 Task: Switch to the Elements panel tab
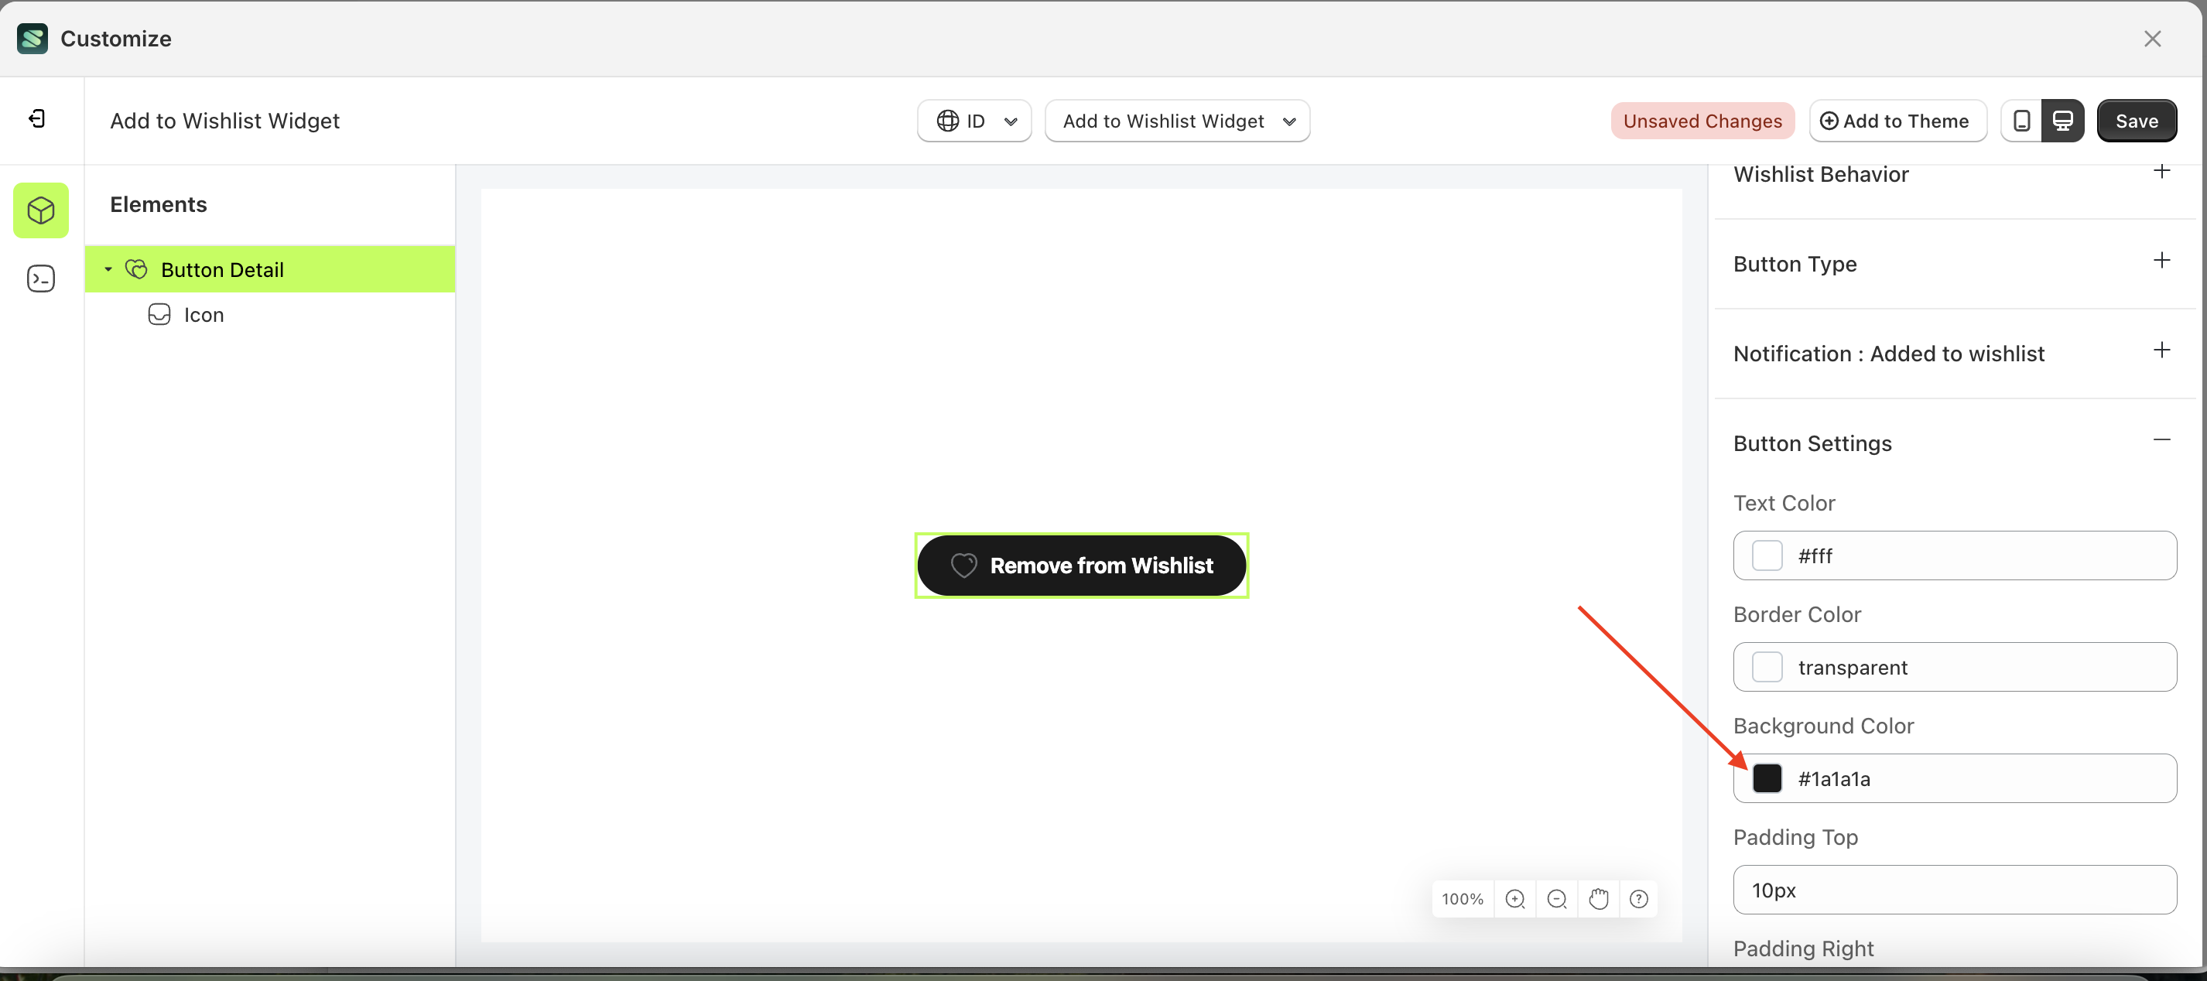pos(40,210)
